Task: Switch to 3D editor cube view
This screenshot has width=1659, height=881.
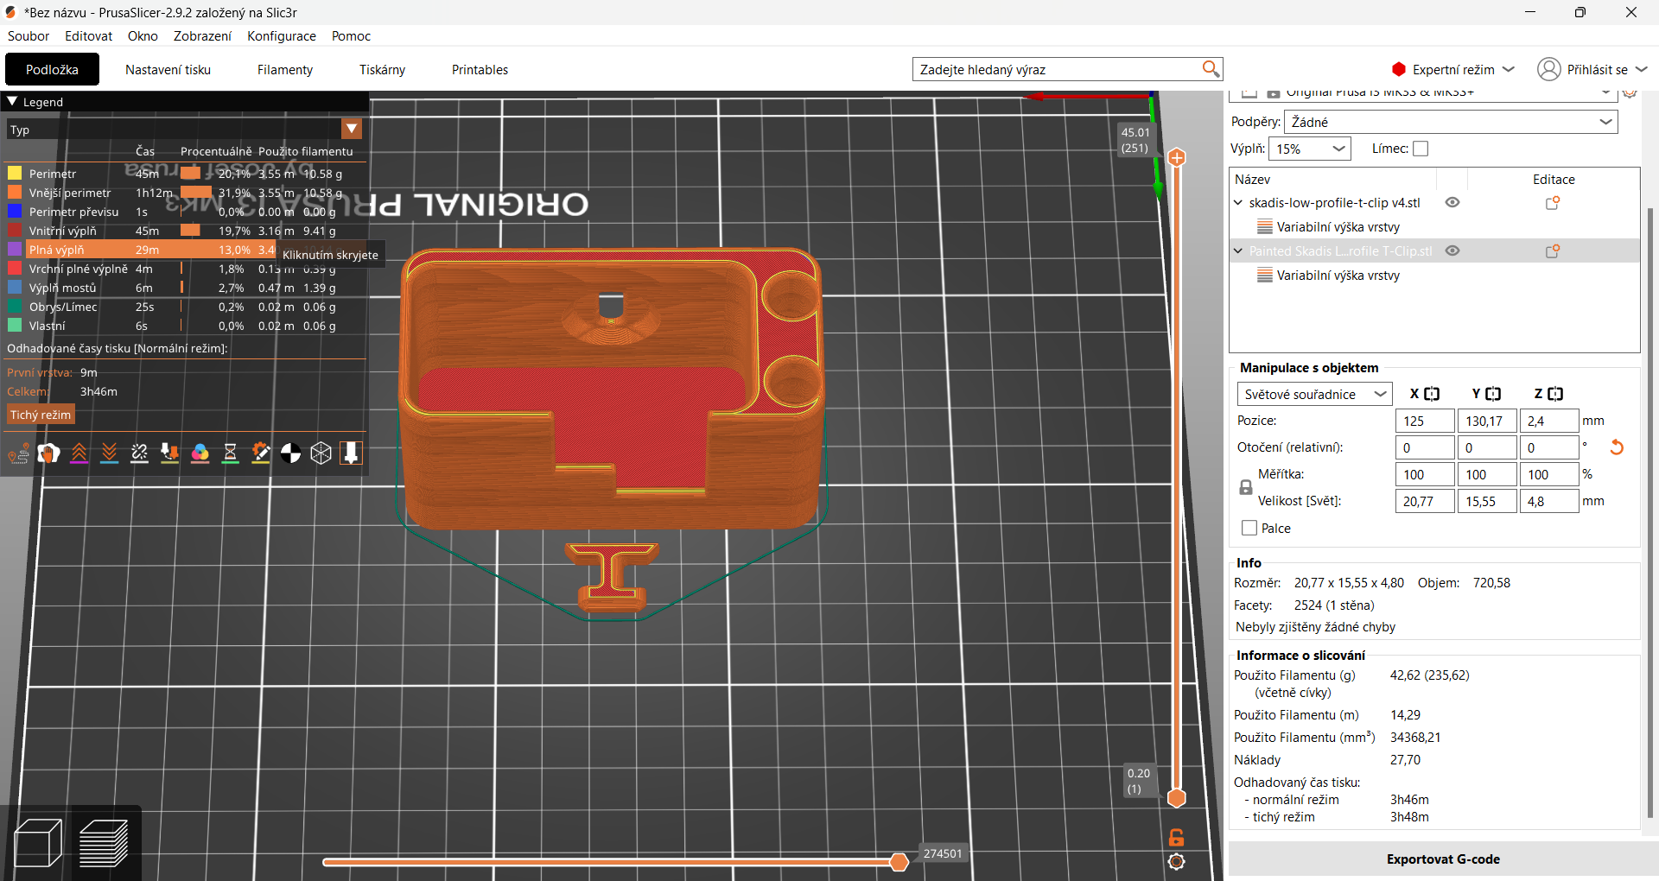Action: coord(39,843)
